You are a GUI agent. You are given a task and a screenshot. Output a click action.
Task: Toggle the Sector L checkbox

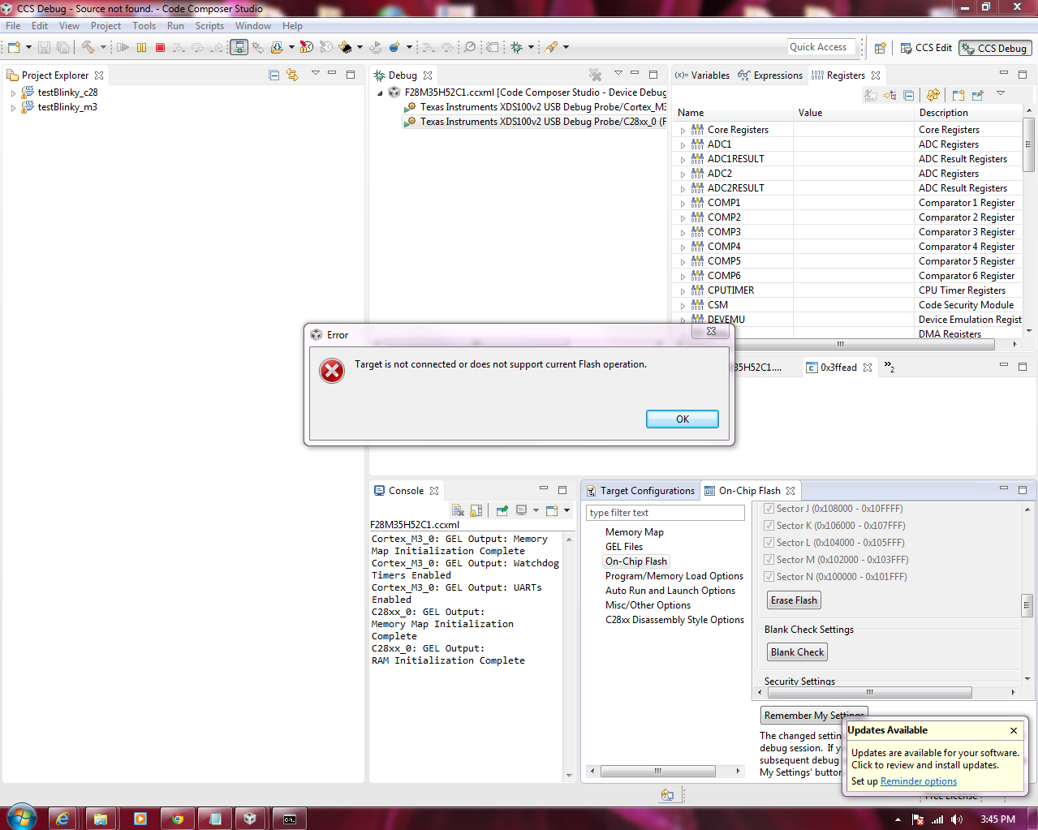(x=769, y=543)
